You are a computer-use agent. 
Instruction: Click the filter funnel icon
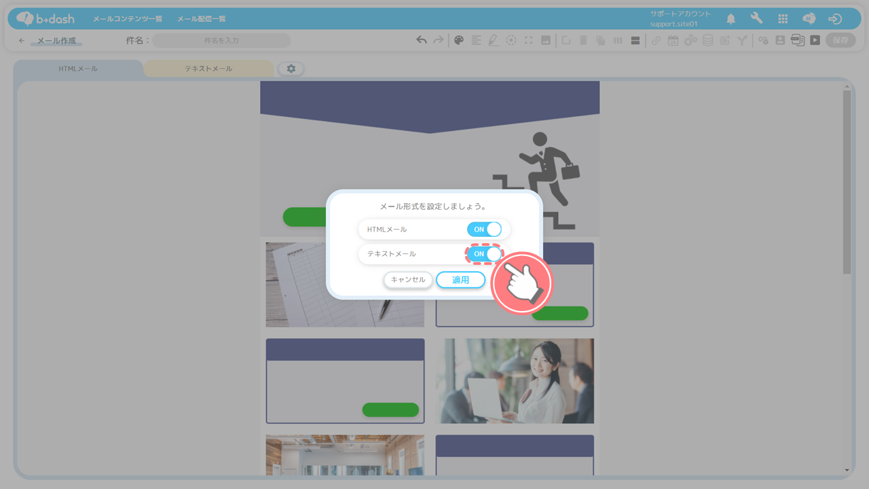coord(743,40)
